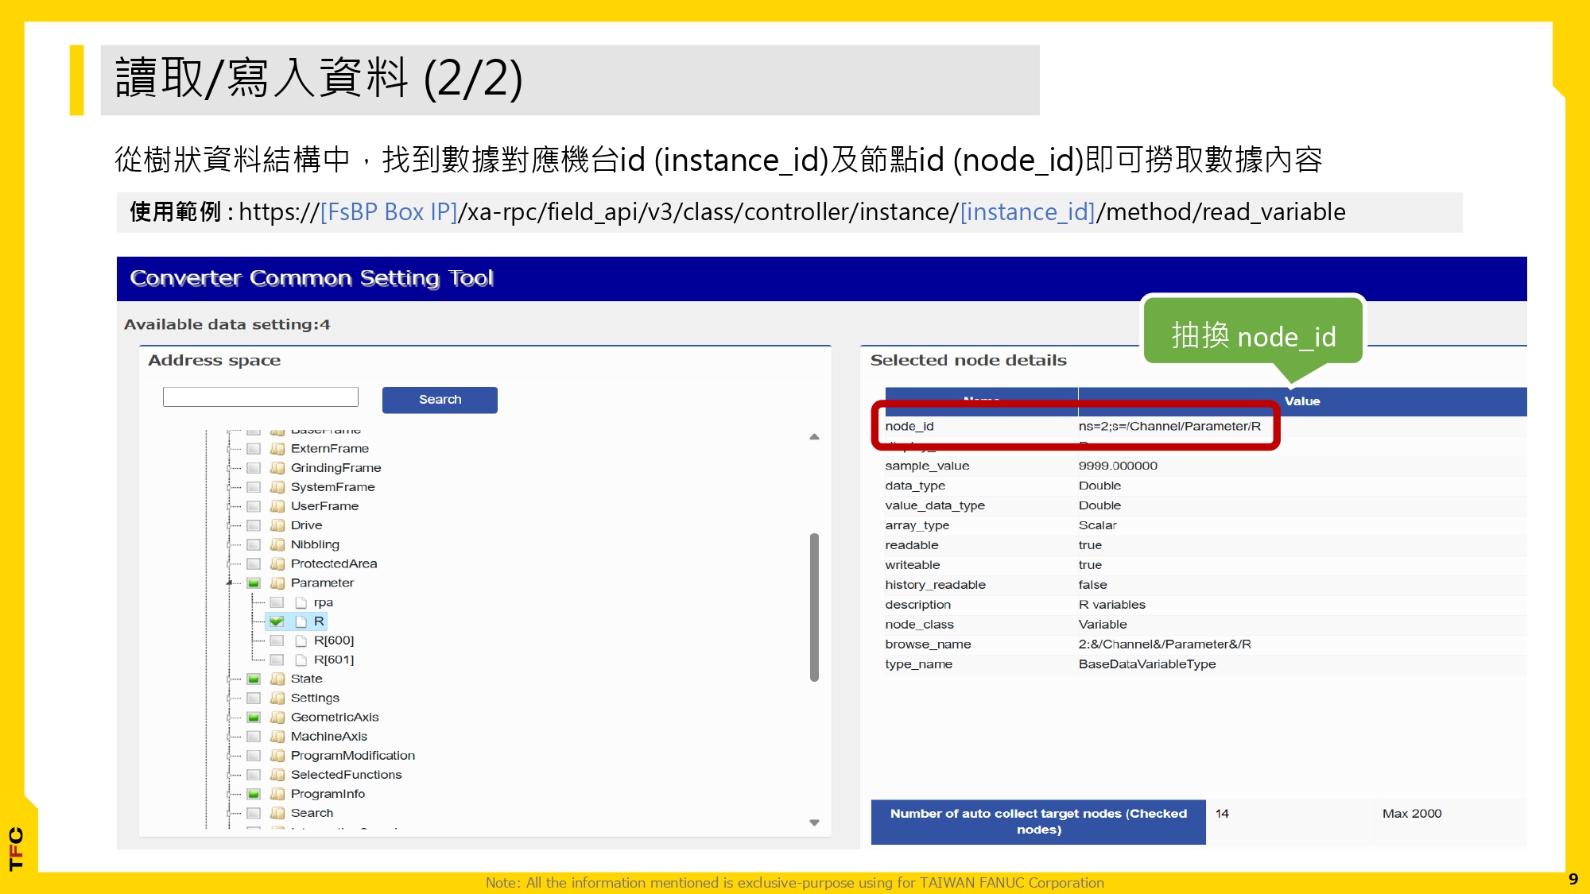Select the R tree item label

click(x=319, y=621)
